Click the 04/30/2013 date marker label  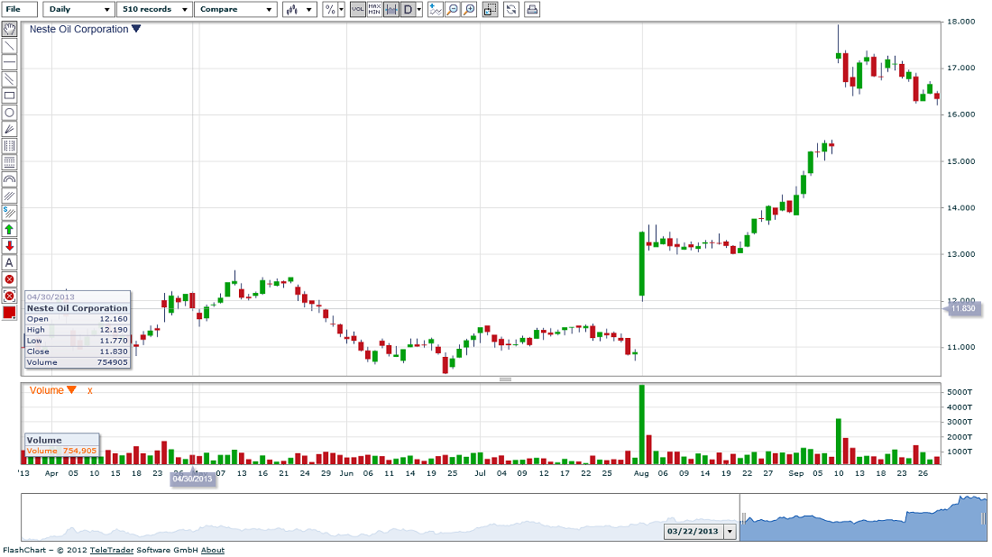[192, 479]
